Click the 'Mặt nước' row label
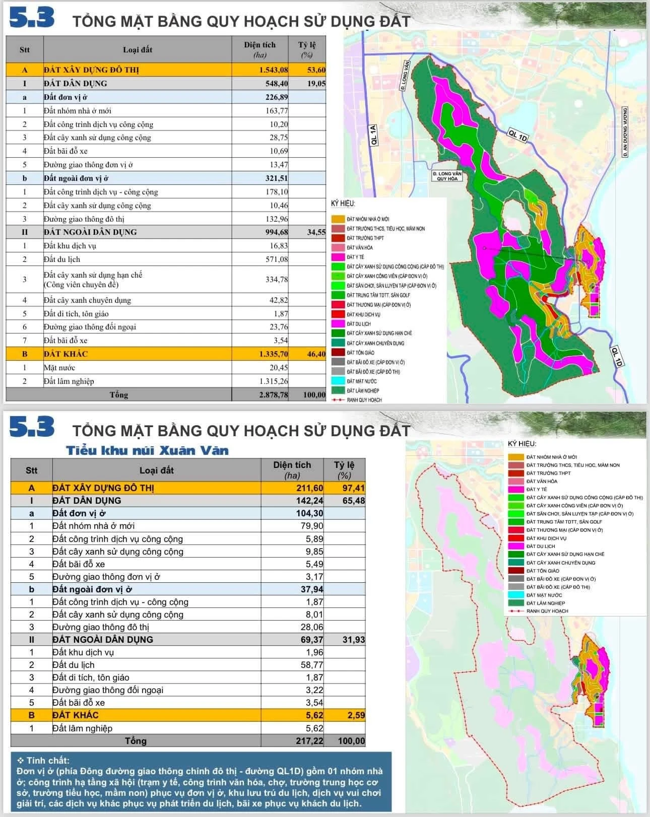The image size is (650, 817). pos(59,368)
